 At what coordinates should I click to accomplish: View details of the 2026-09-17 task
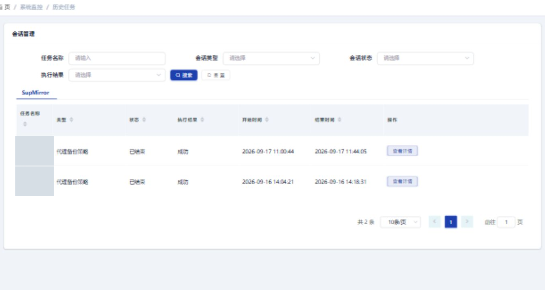tap(402, 151)
